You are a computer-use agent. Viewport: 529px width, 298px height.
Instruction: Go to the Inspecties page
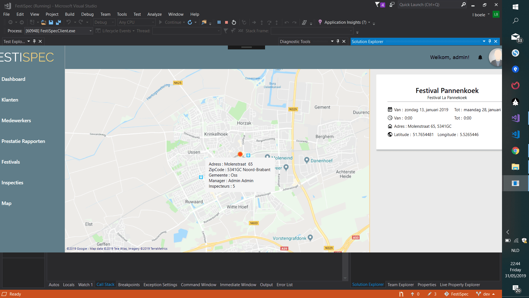coord(12,183)
